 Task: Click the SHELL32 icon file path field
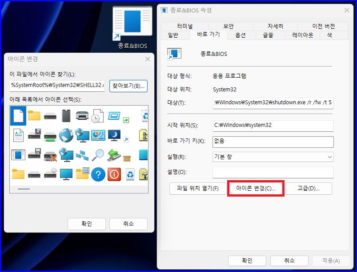pyautogui.click(x=57, y=86)
